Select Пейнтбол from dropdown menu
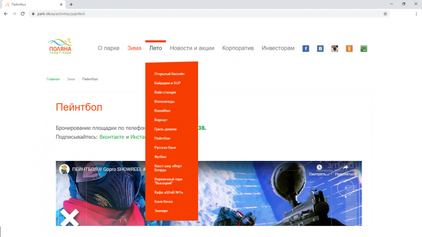Image resolution: width=422 pixels, height=237 pixels. (x=162, y=138)
